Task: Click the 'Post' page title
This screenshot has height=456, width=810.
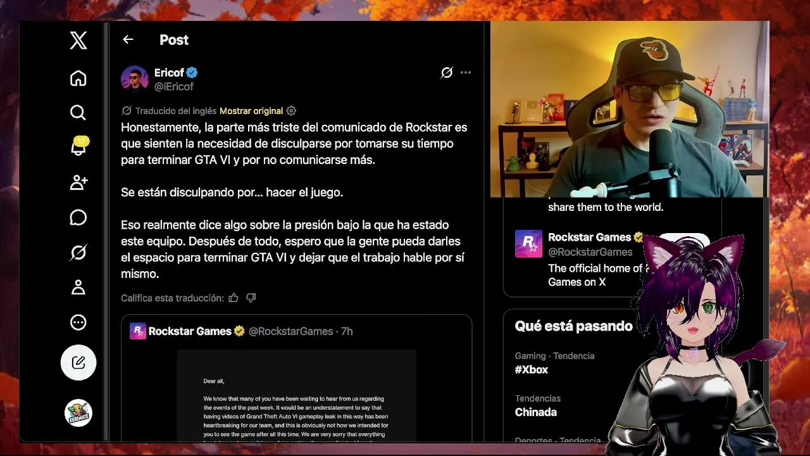Action: pyautogui.click(x=174, y=40)
